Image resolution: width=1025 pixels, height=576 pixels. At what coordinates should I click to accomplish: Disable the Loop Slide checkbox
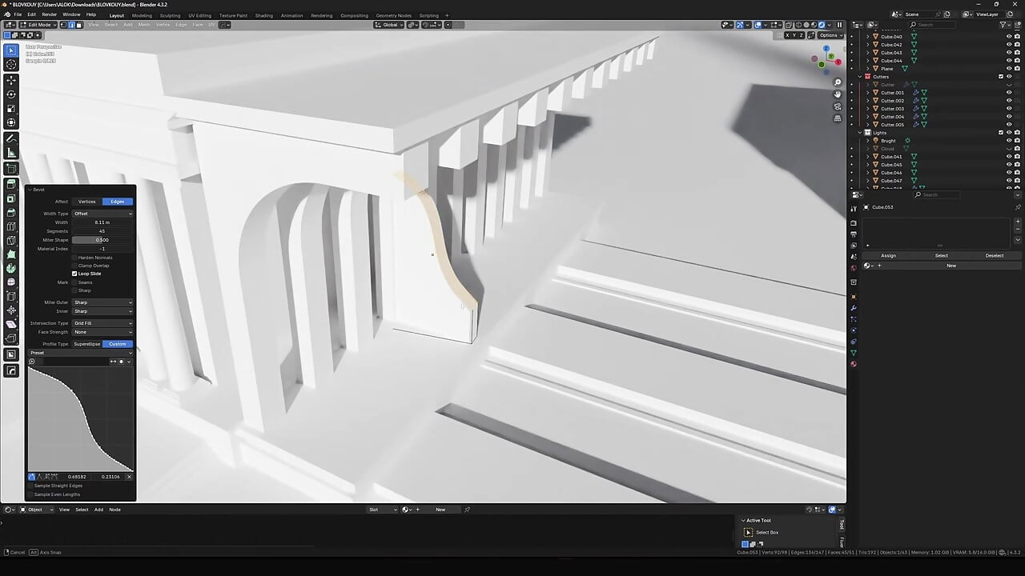point(74,274)
